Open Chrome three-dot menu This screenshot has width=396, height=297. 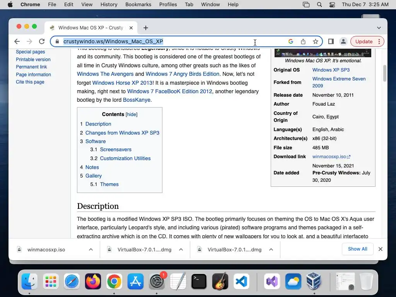point(379,41)
